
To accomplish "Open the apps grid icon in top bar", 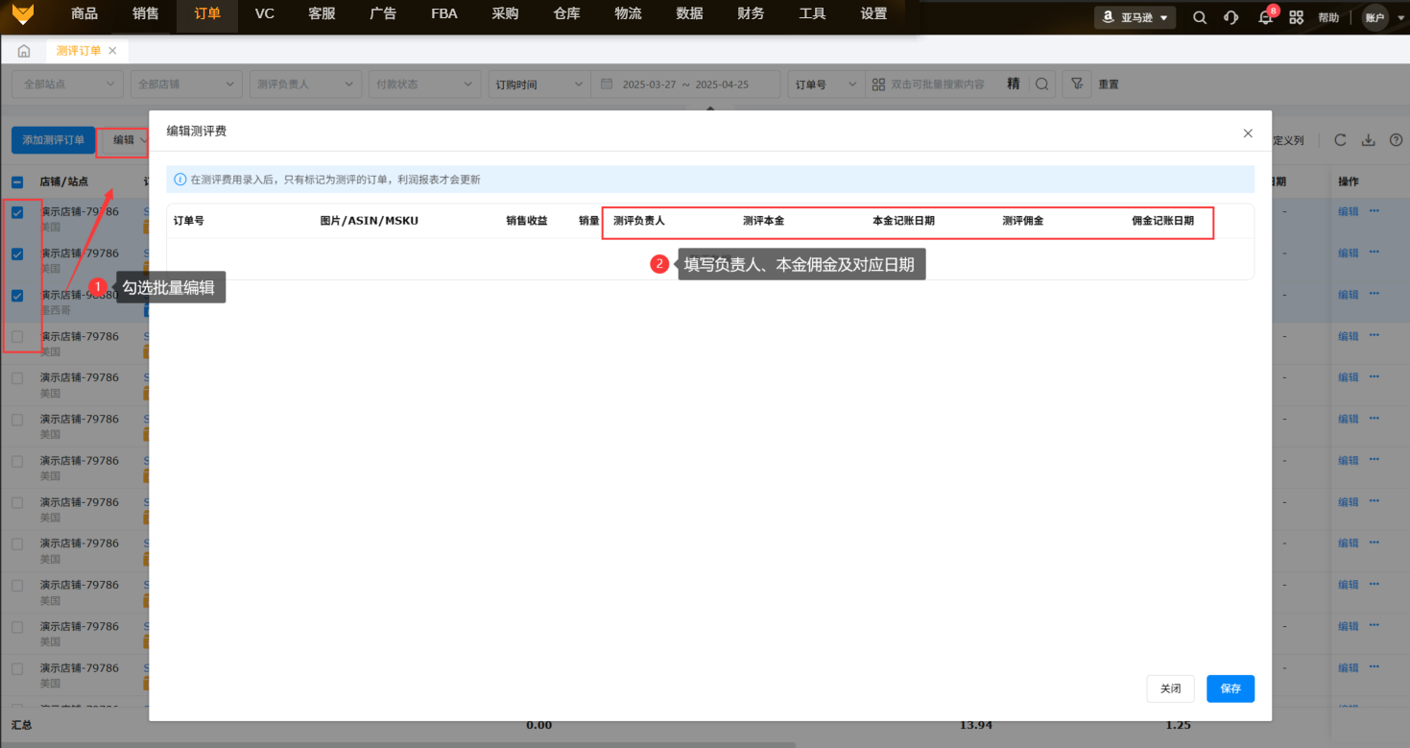I will pyautogui.click(x=1297, y=17).
